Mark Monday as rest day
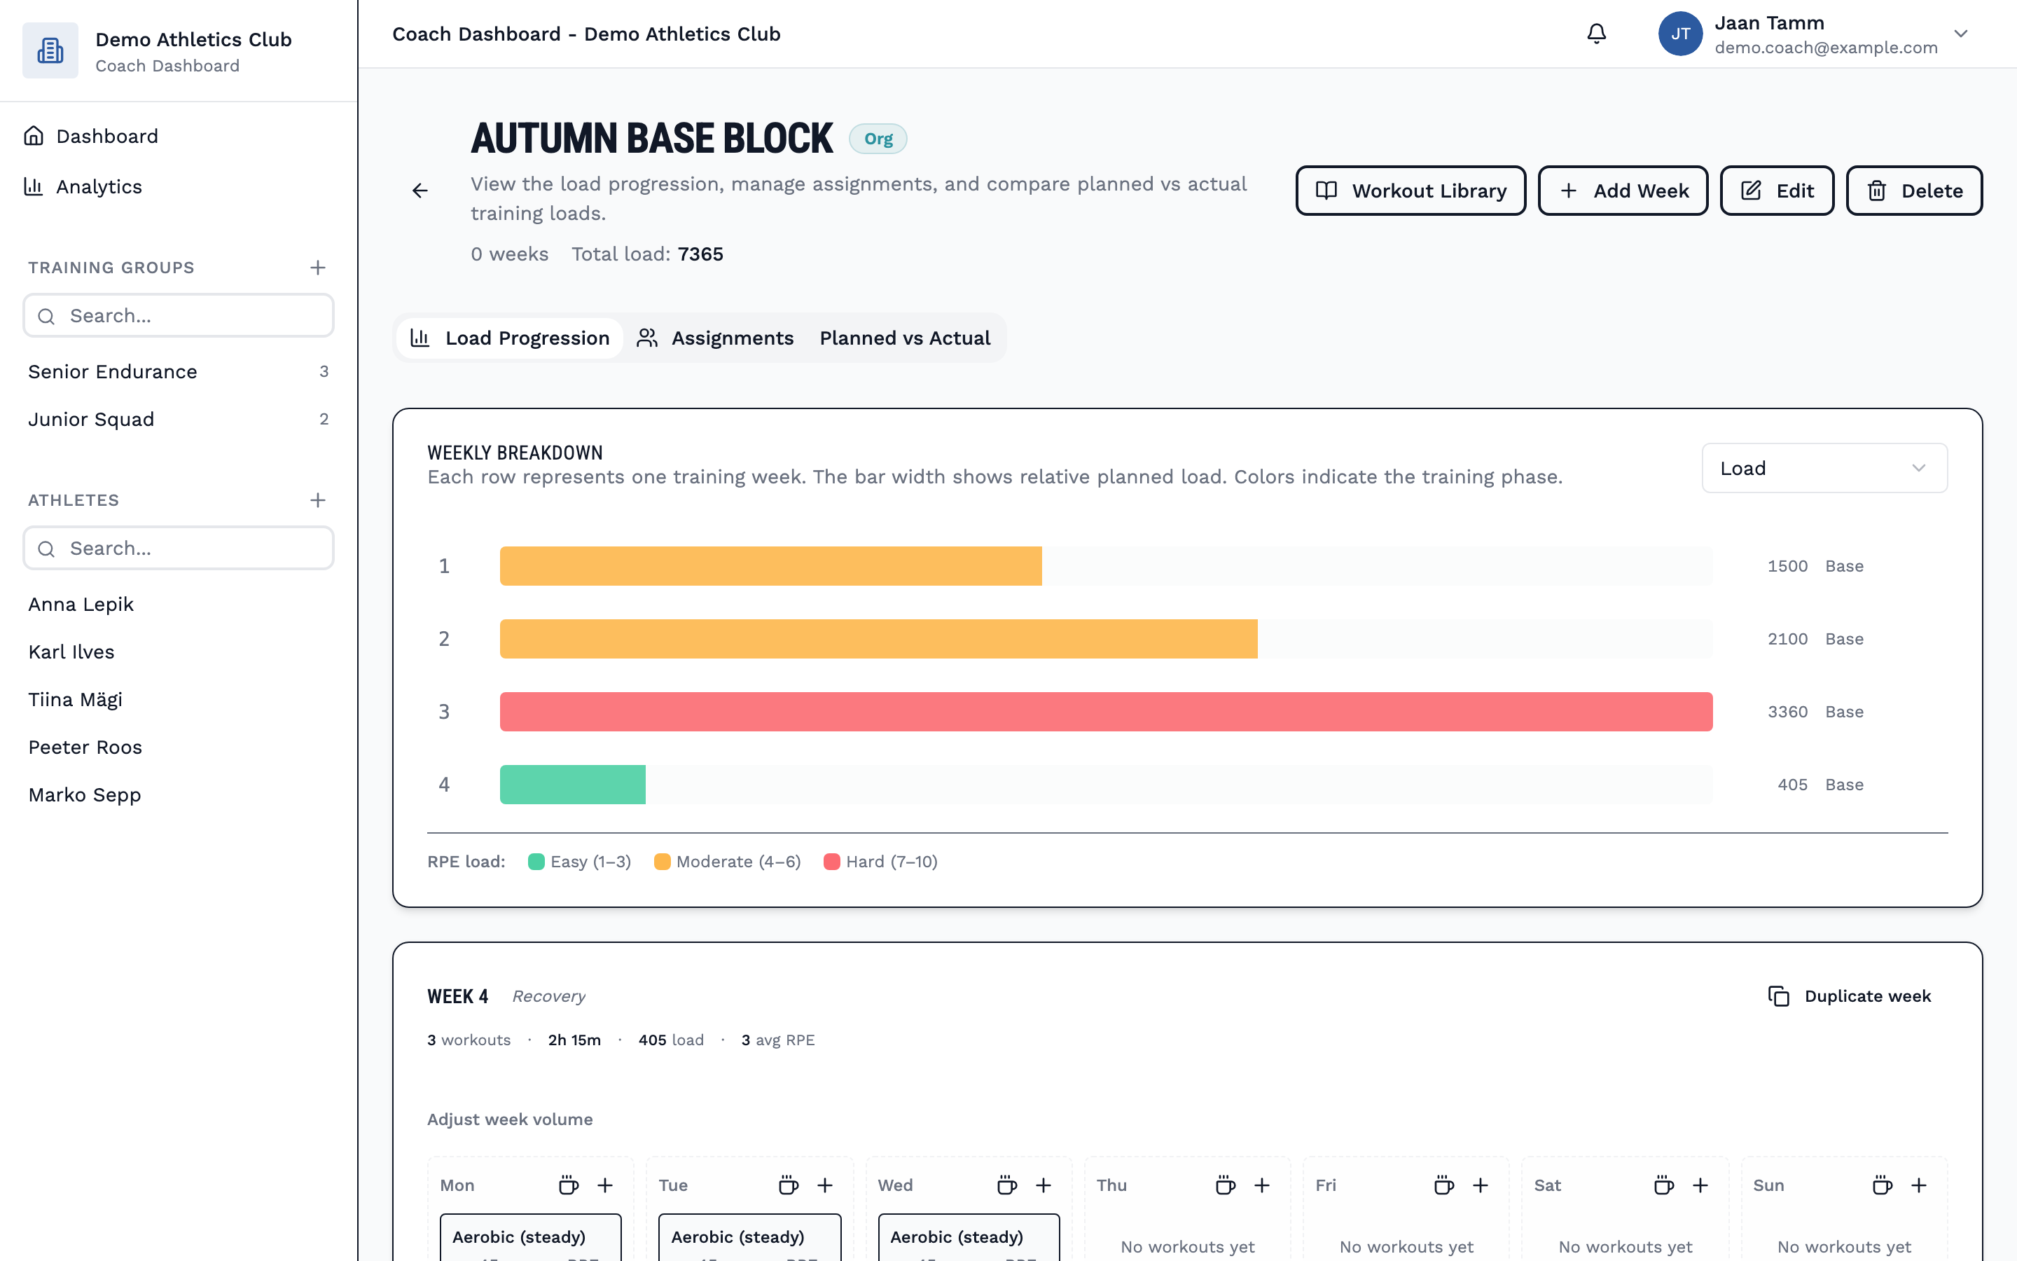Screen dimensions: 2017x1261 [x=569, y=1185]
